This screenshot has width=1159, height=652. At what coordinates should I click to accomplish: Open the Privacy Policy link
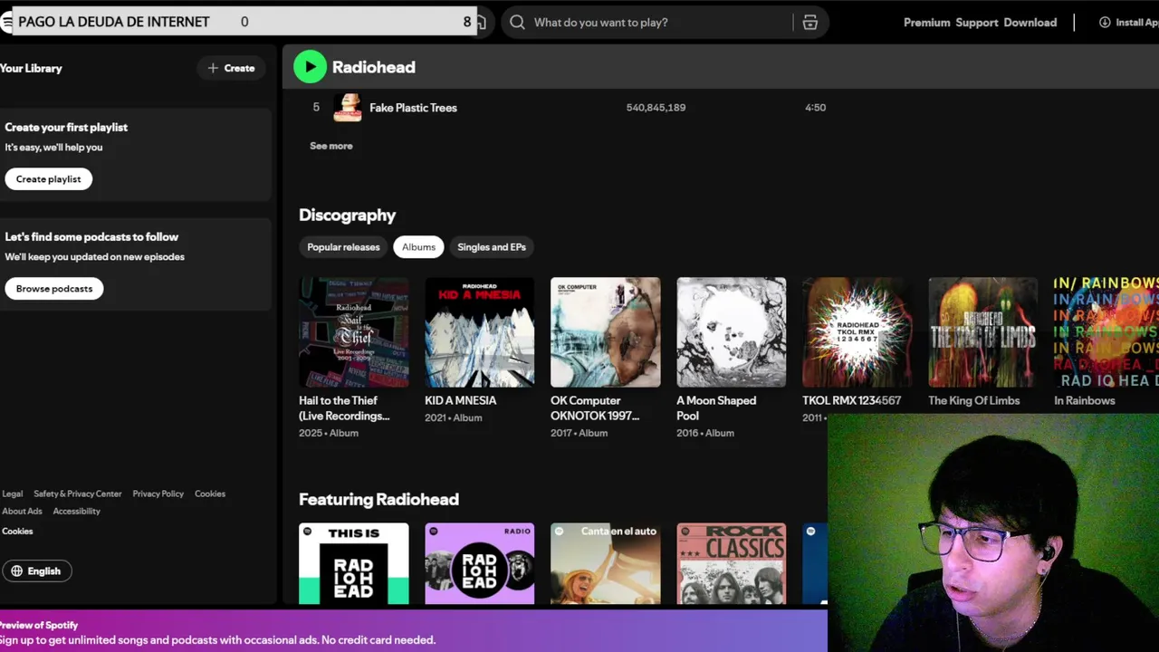pos(158,494)
